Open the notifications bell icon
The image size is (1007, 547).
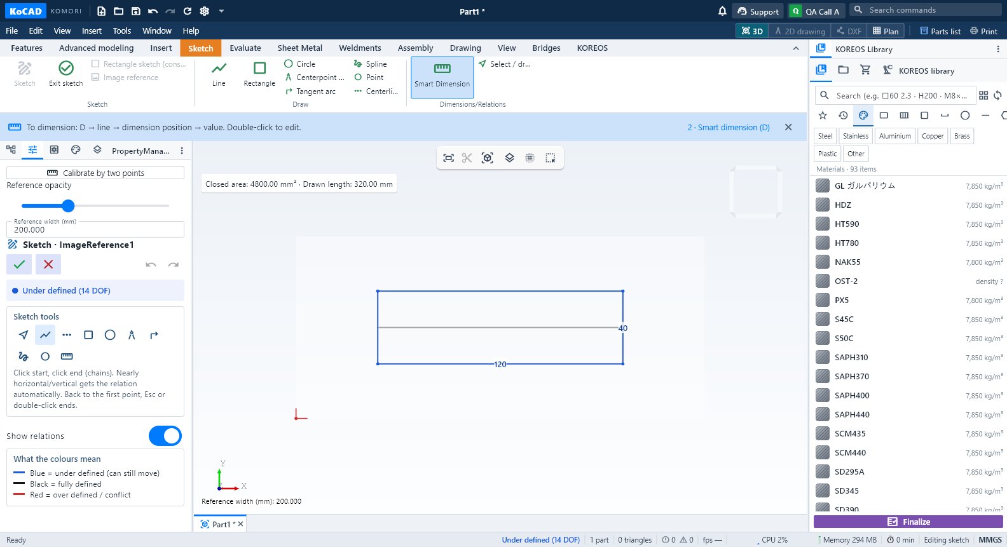722,11
